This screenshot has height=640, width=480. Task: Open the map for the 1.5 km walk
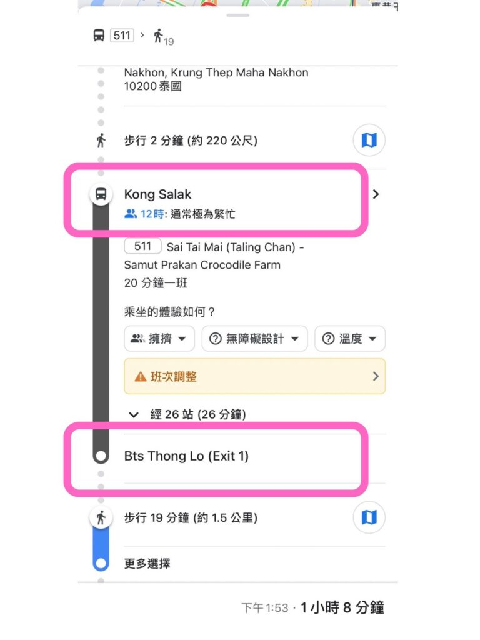[369, 517]
